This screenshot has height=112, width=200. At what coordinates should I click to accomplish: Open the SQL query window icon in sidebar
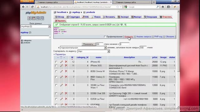pos(33,18)
